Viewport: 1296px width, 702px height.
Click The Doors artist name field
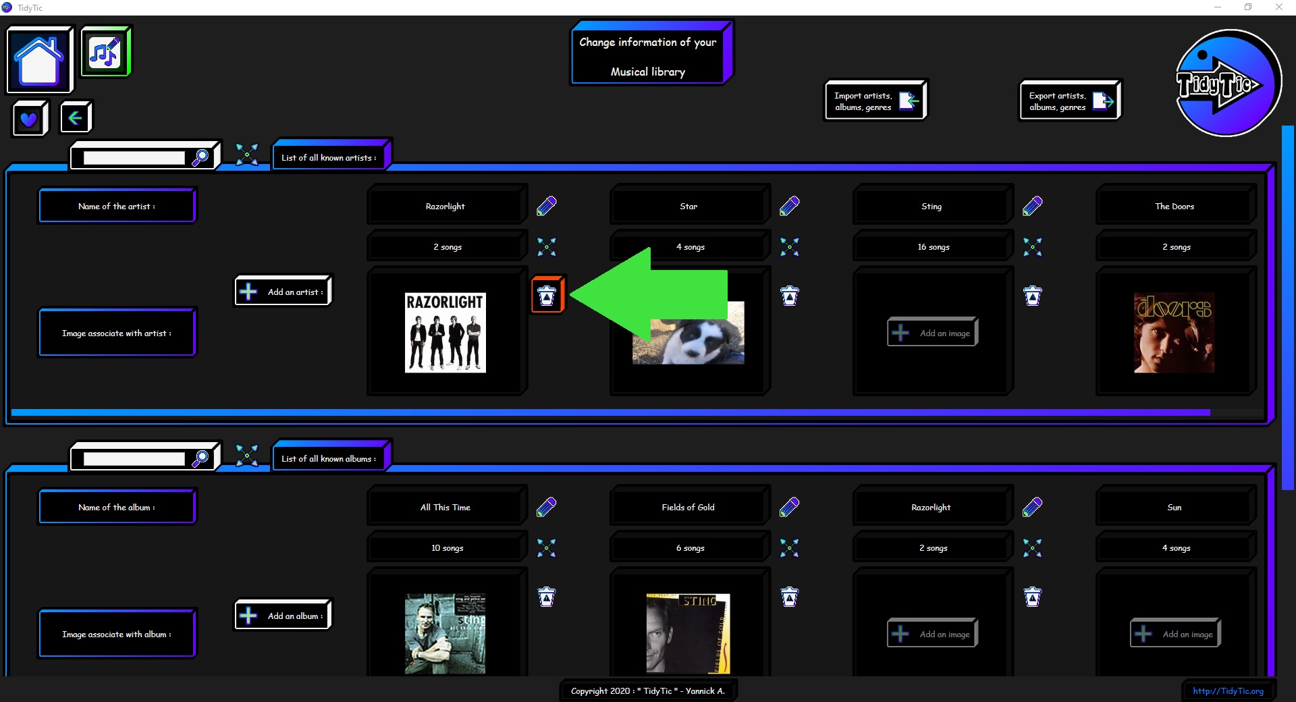[1175, 206]
